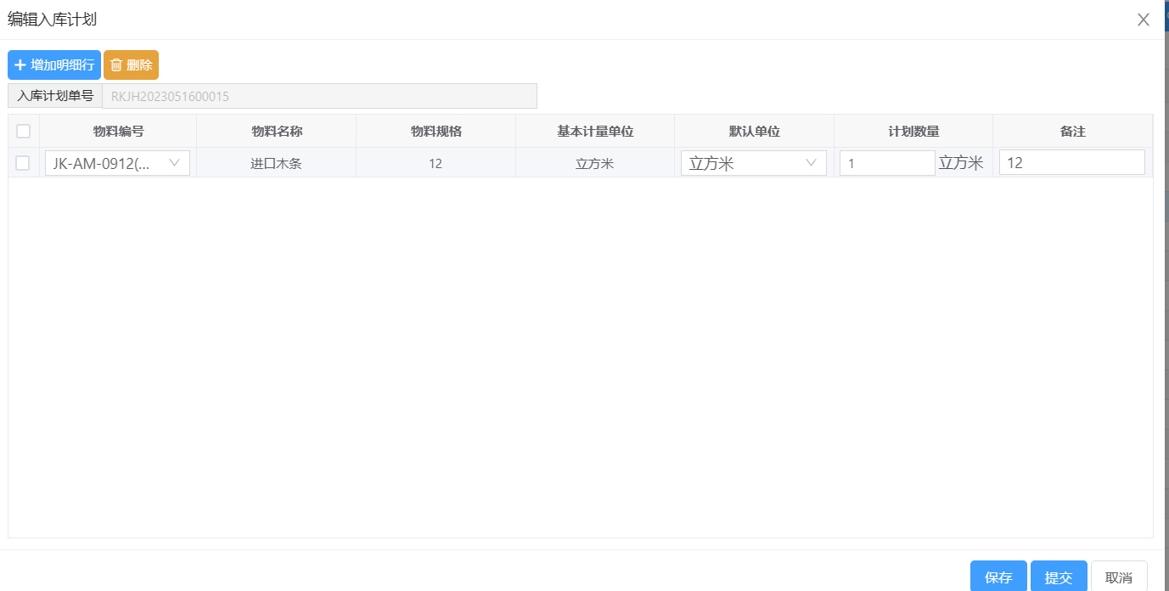
Task: Focus the 备注 input containing 12
Action: pyautogui.click(x=1071, y=163)
